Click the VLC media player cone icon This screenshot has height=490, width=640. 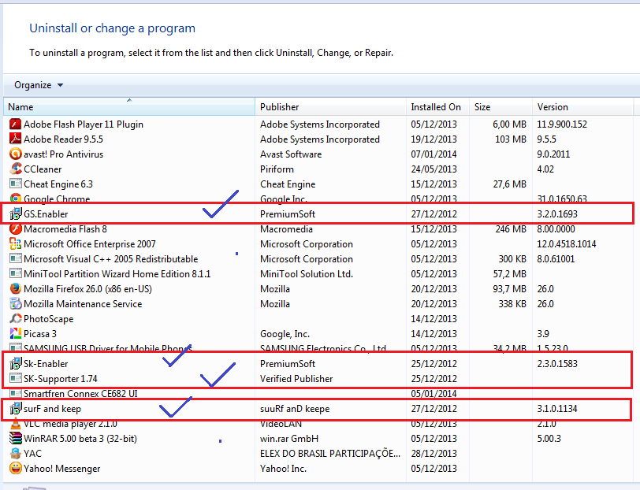[16, 424]
